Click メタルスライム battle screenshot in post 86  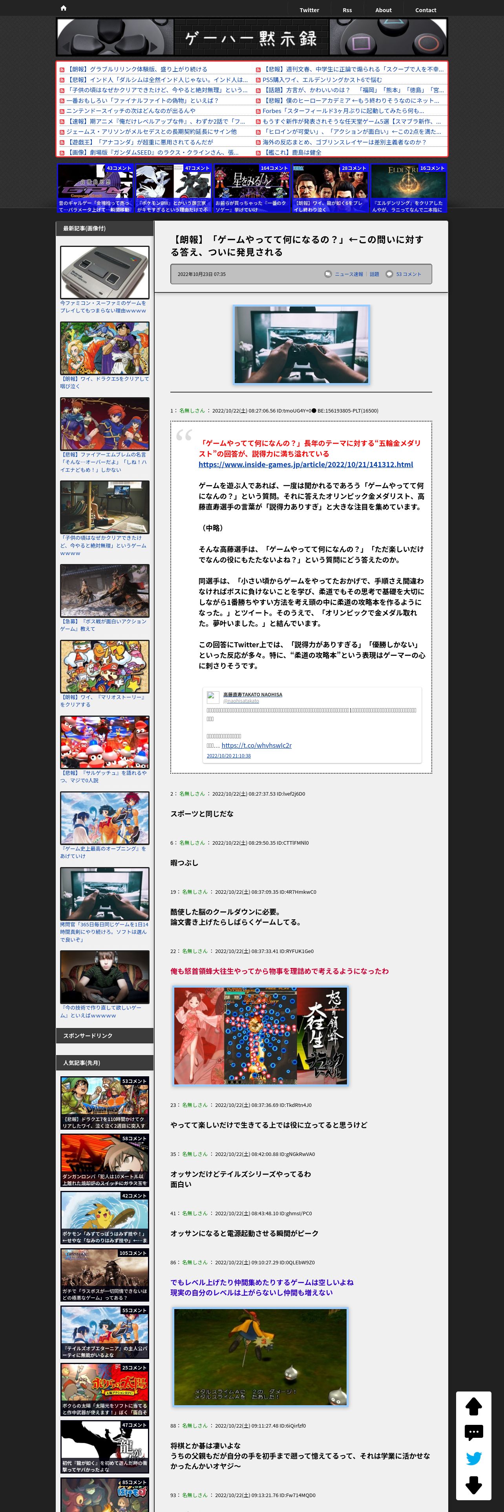click(x=261, y=1357)
